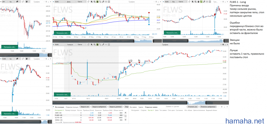Click the Тип заявки column header
The width and height of the screenshot is (267, 124).
point(163,110)
